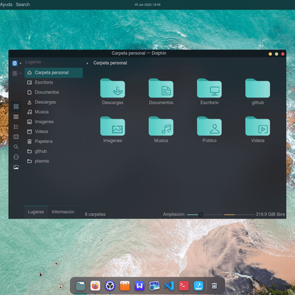Click the circular filter icon in toolbar
The image size is (295, 295).
point(16,157)
